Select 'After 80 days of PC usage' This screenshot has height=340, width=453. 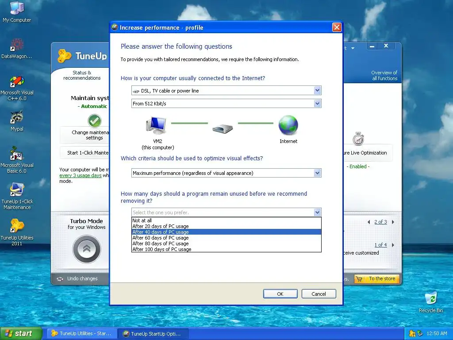tap(226, 243)
